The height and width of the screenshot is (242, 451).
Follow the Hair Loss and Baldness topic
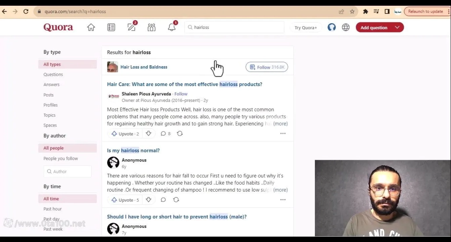tap(267, 67)
